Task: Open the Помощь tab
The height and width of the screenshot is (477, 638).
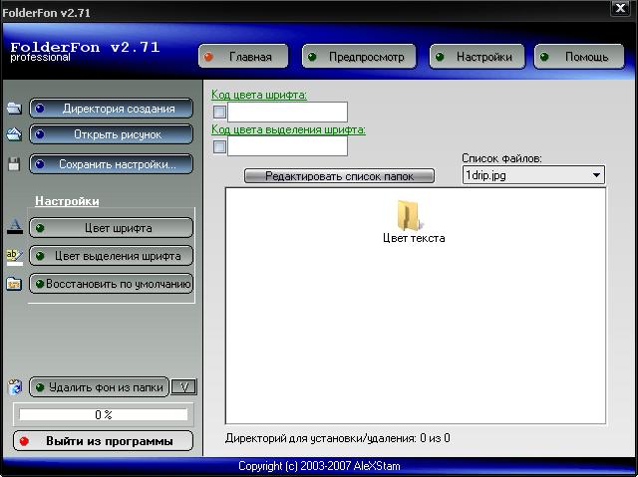Action: click(579, 57)
